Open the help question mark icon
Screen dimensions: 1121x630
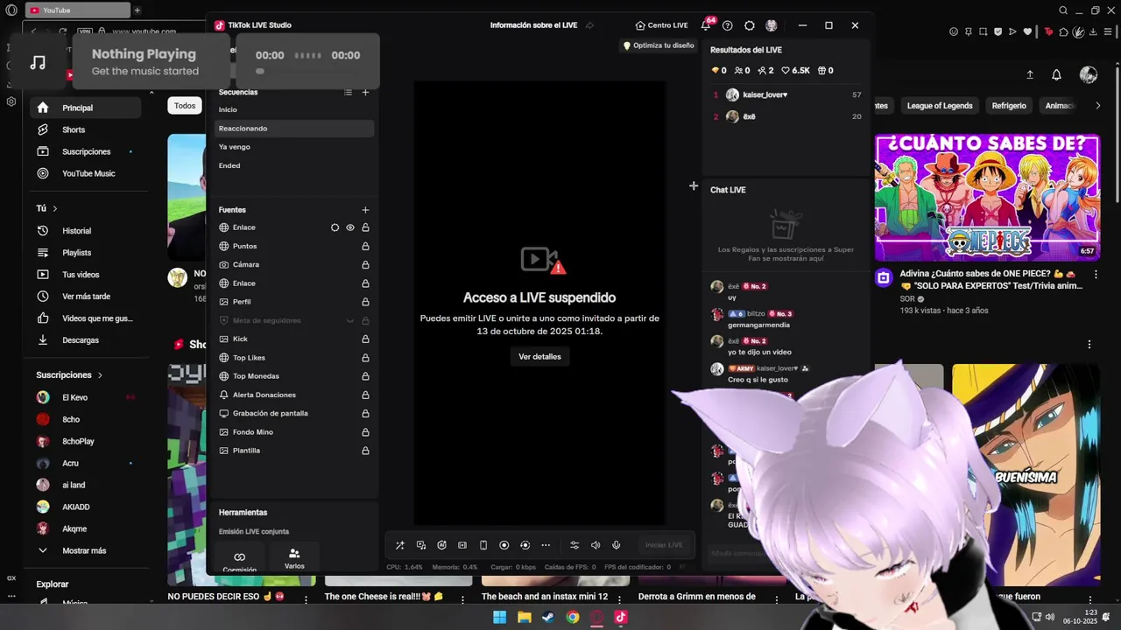(x=728, y=25)
